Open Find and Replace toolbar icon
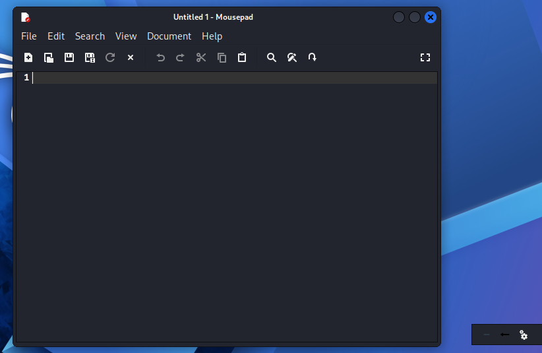Screen dimensions: 542x353 point(292,57)
